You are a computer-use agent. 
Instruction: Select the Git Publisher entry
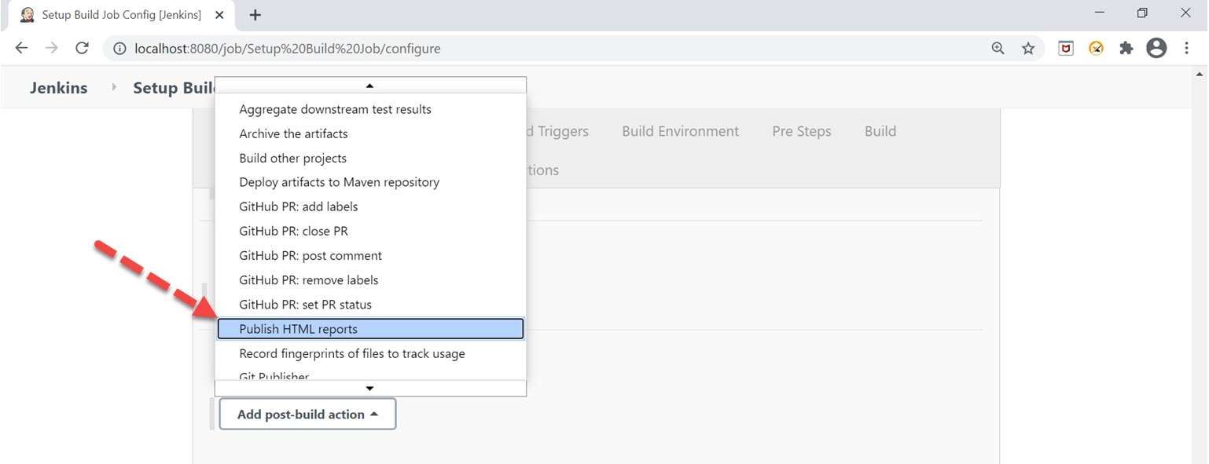pos(369,374)
